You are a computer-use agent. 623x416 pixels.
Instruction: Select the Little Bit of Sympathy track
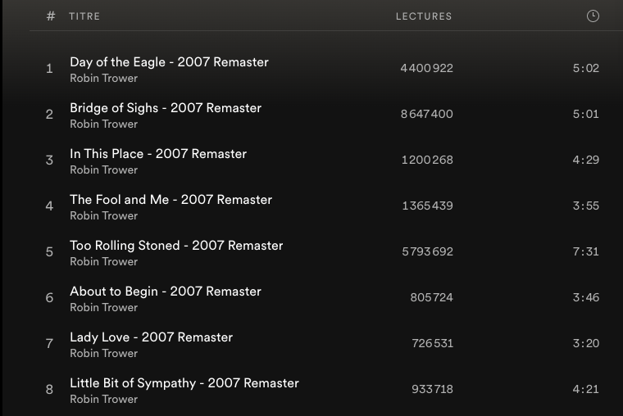[x=184, y=383]
